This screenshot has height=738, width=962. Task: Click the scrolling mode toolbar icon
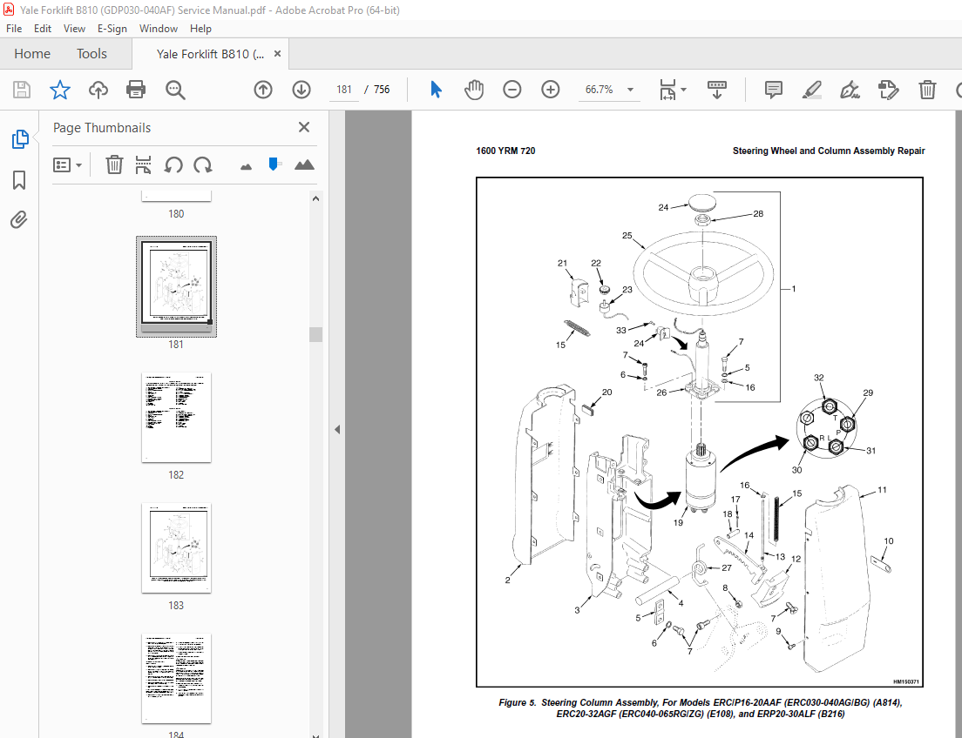coord(716,90)
